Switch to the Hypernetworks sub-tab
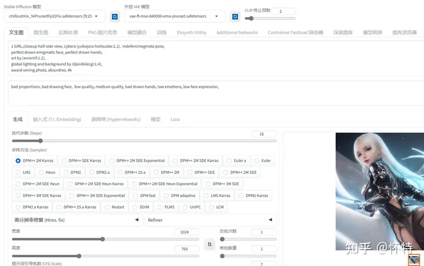 pyautogui.click(x=116, y=119)
